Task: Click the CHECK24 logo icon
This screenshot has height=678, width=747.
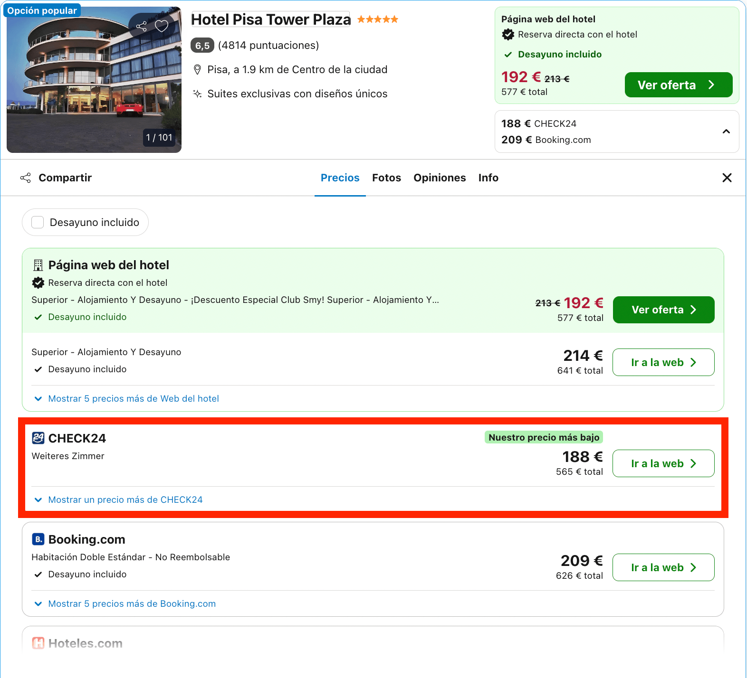Action: click(38, 438)
